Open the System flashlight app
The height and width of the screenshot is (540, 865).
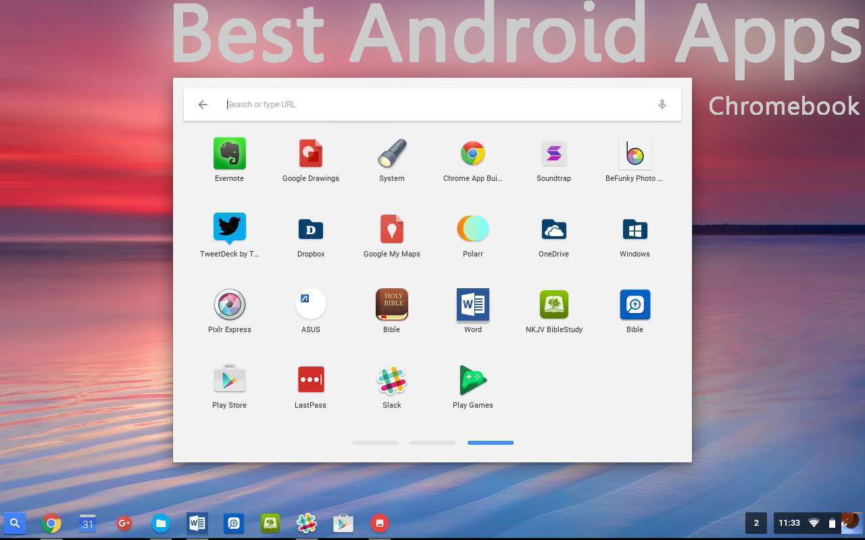pos(392,153)
